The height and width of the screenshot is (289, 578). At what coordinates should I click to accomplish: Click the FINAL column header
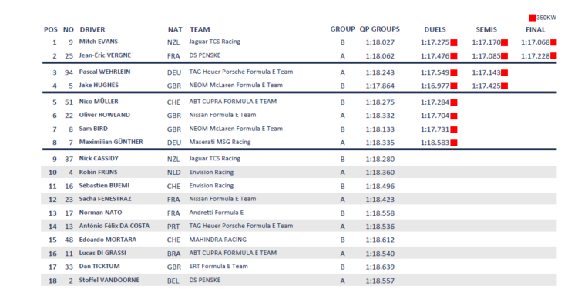pos(536,30)
